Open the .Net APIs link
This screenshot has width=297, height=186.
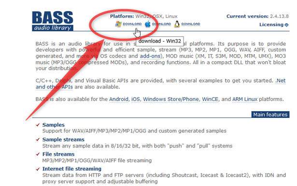[281, 81]
